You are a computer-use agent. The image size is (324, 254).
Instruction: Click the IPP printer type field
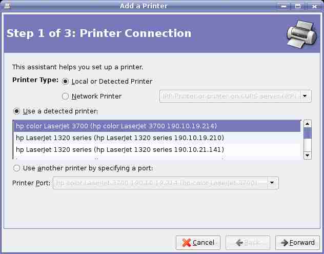click(x=230, y=96)
